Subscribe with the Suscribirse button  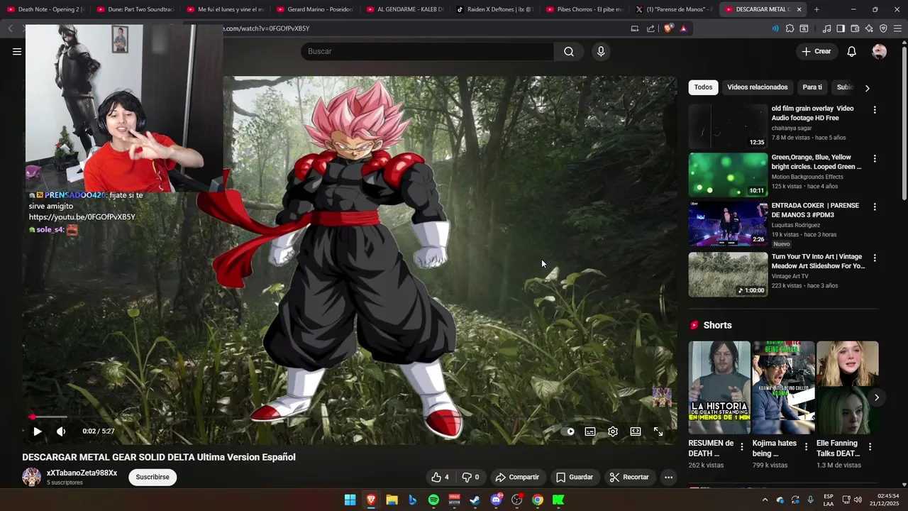point(153,477)
